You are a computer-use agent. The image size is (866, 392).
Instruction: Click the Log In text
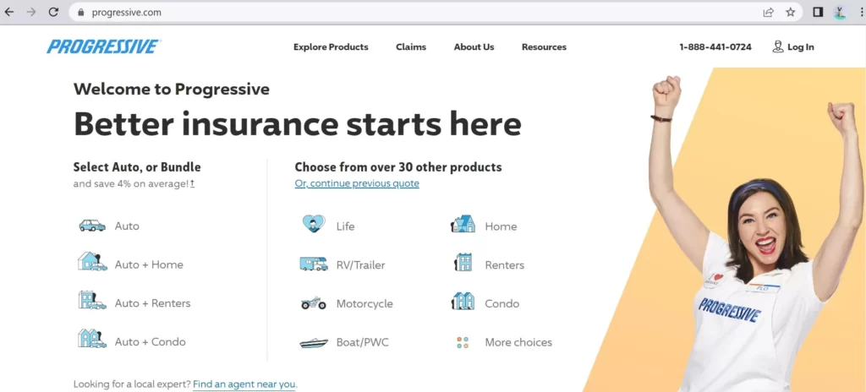tap(801, 47)
